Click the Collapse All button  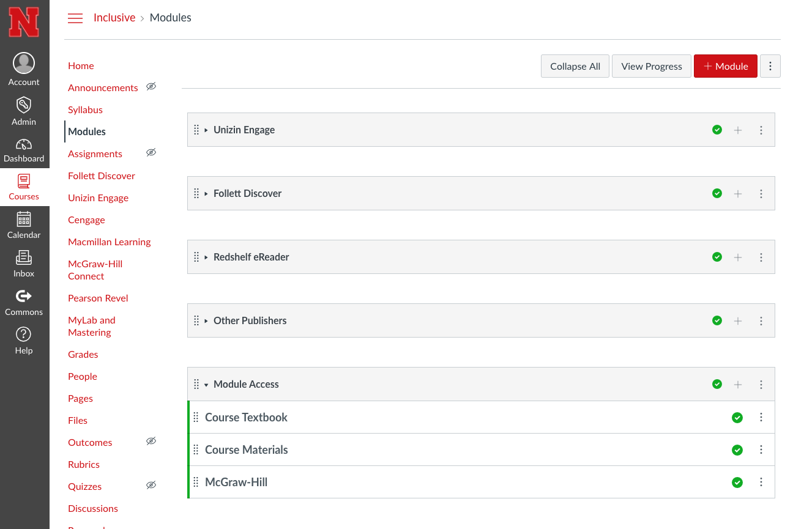point(575,66)
